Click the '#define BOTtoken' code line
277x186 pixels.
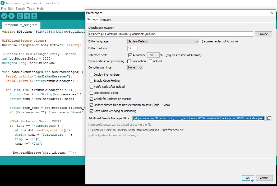point(44,32)
